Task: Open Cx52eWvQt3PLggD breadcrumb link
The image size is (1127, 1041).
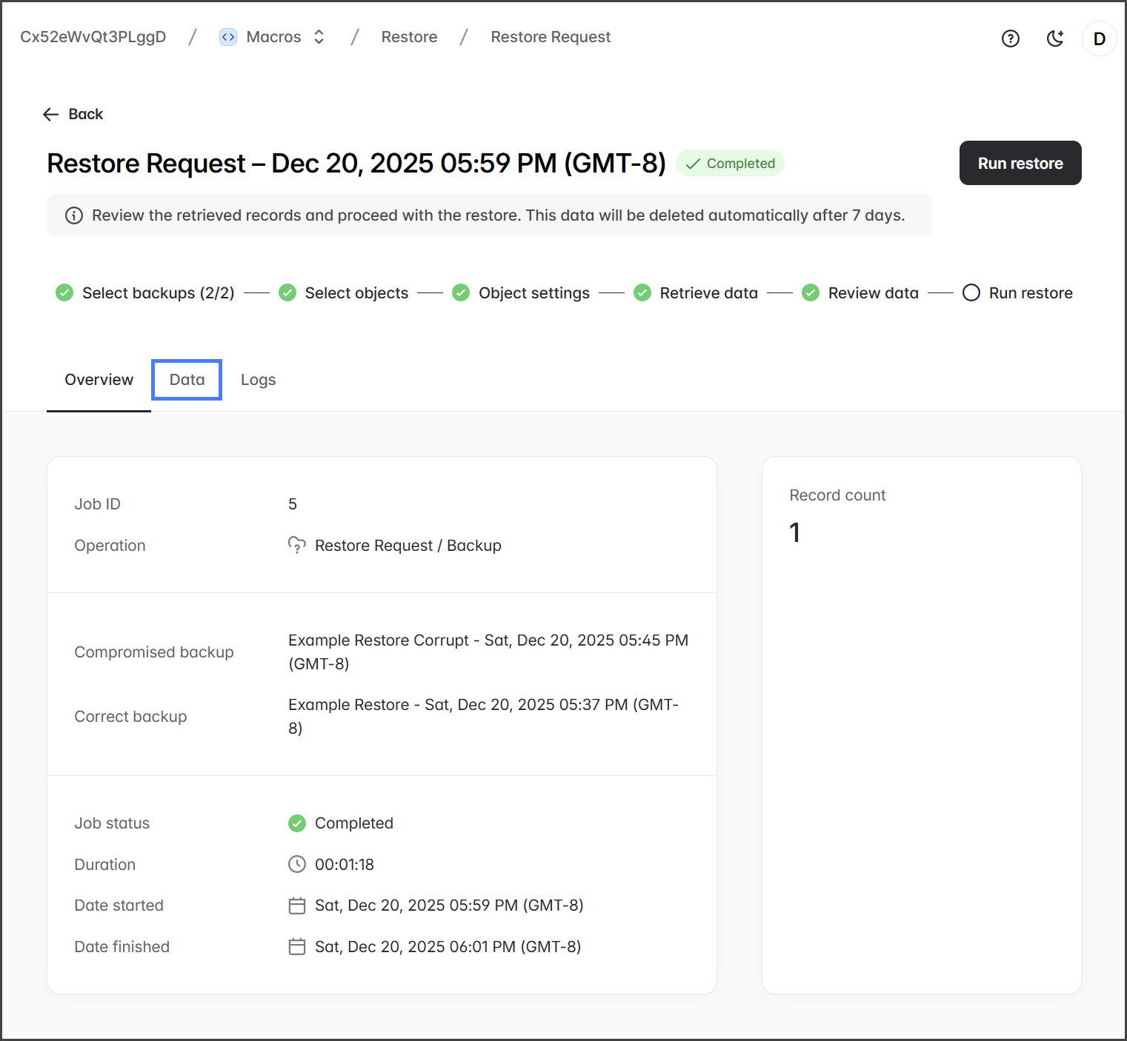Action: click(x=93, y=37)
